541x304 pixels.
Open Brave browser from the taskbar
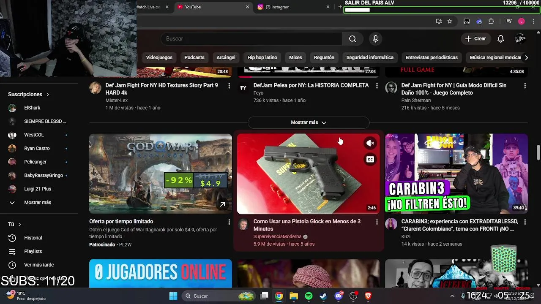(x=368, y=296)
